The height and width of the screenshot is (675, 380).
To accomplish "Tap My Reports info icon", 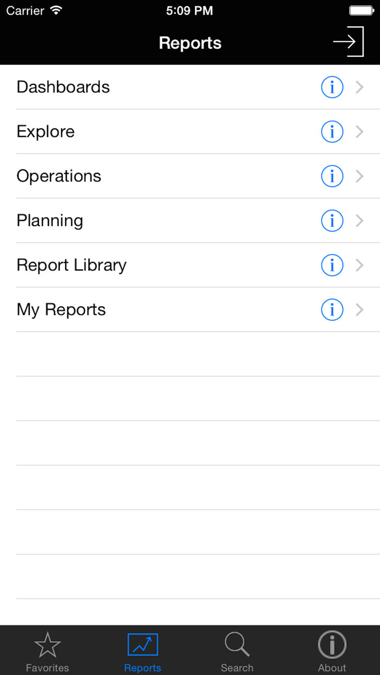I will point(332,310).
